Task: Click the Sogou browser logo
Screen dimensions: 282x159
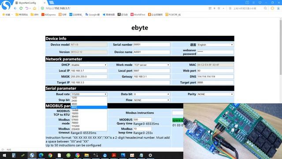Action: pos(6,5)
